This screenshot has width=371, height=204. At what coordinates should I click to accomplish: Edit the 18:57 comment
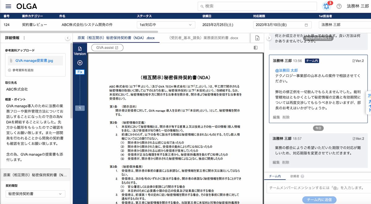[276, 162]
